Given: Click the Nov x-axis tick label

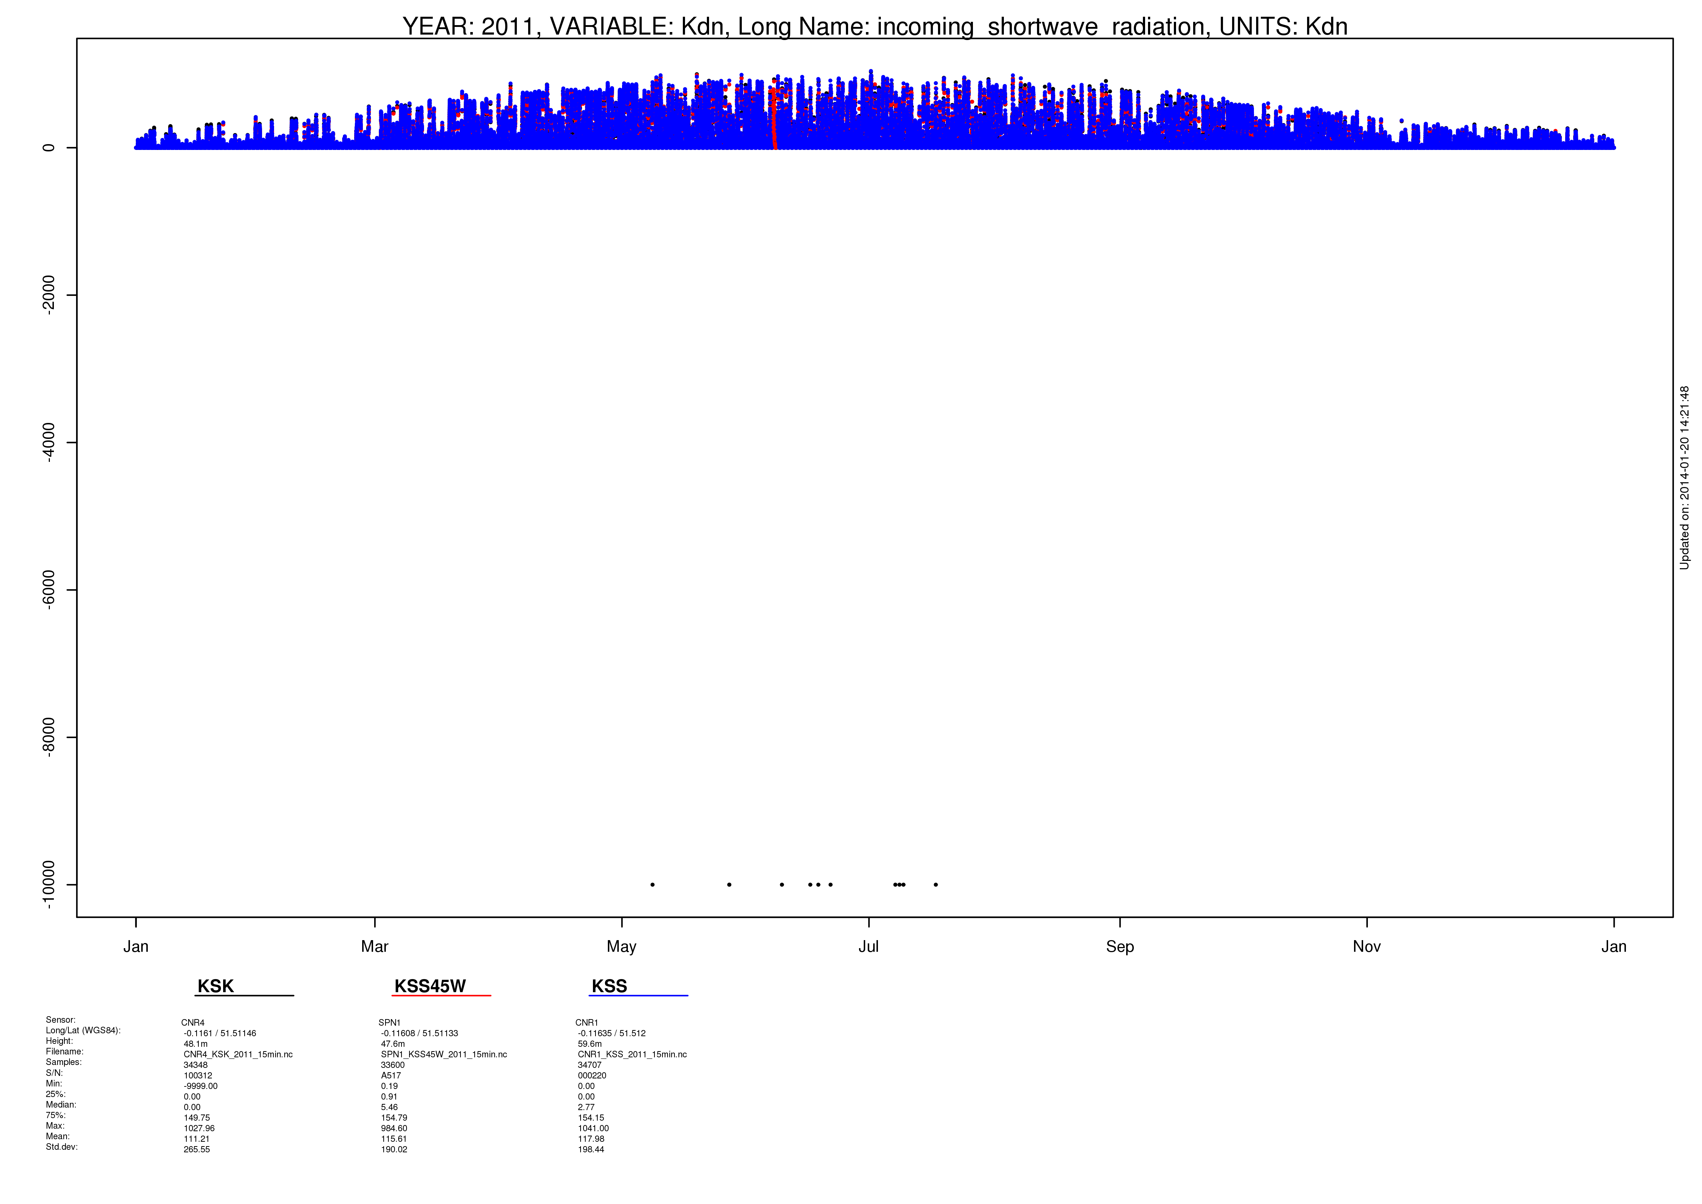Looking at the screenshot, I should (1367, 947).
